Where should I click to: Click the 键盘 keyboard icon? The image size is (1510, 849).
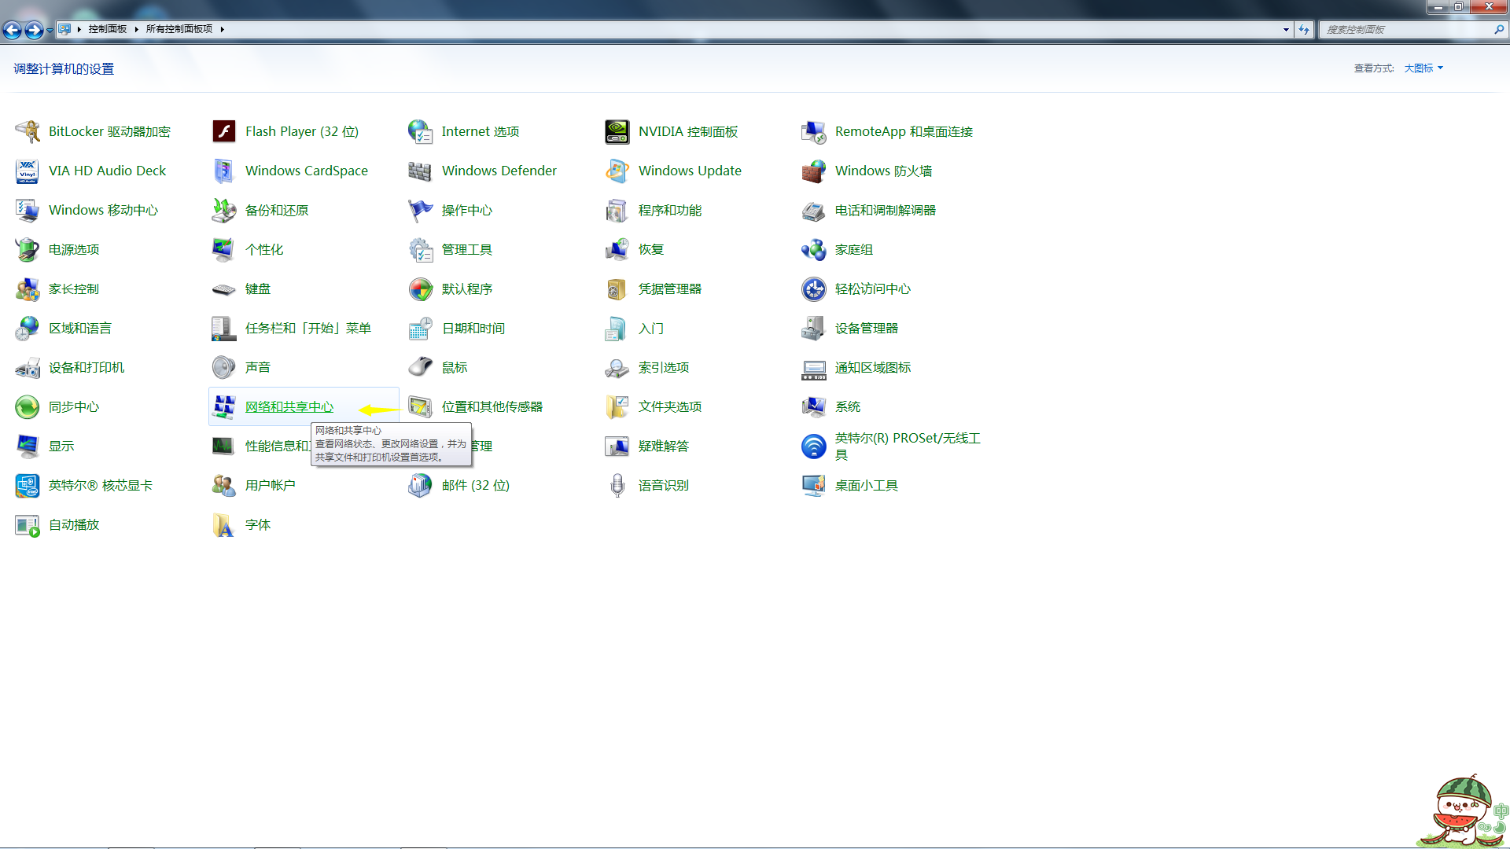(224, 289)
